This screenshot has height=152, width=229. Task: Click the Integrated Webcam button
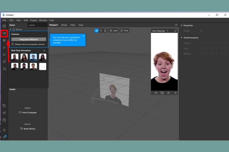pyautogui.click(x=29, y=40)
